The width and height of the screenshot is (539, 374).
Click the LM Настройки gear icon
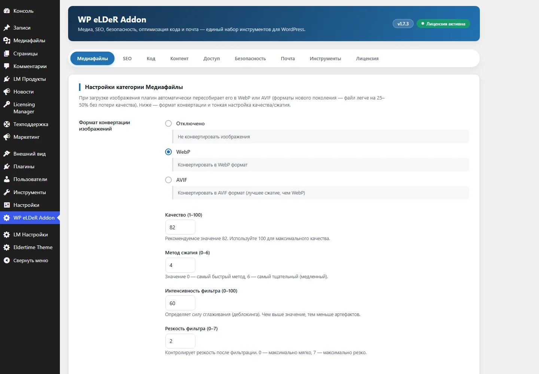point(7,234)
